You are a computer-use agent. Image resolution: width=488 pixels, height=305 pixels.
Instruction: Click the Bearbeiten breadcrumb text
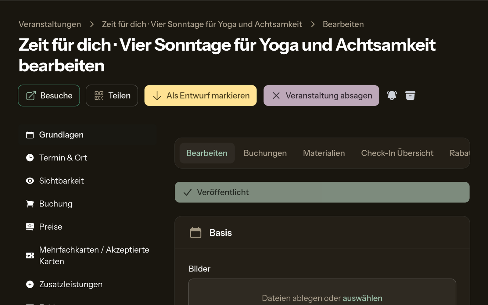point(343,24)
